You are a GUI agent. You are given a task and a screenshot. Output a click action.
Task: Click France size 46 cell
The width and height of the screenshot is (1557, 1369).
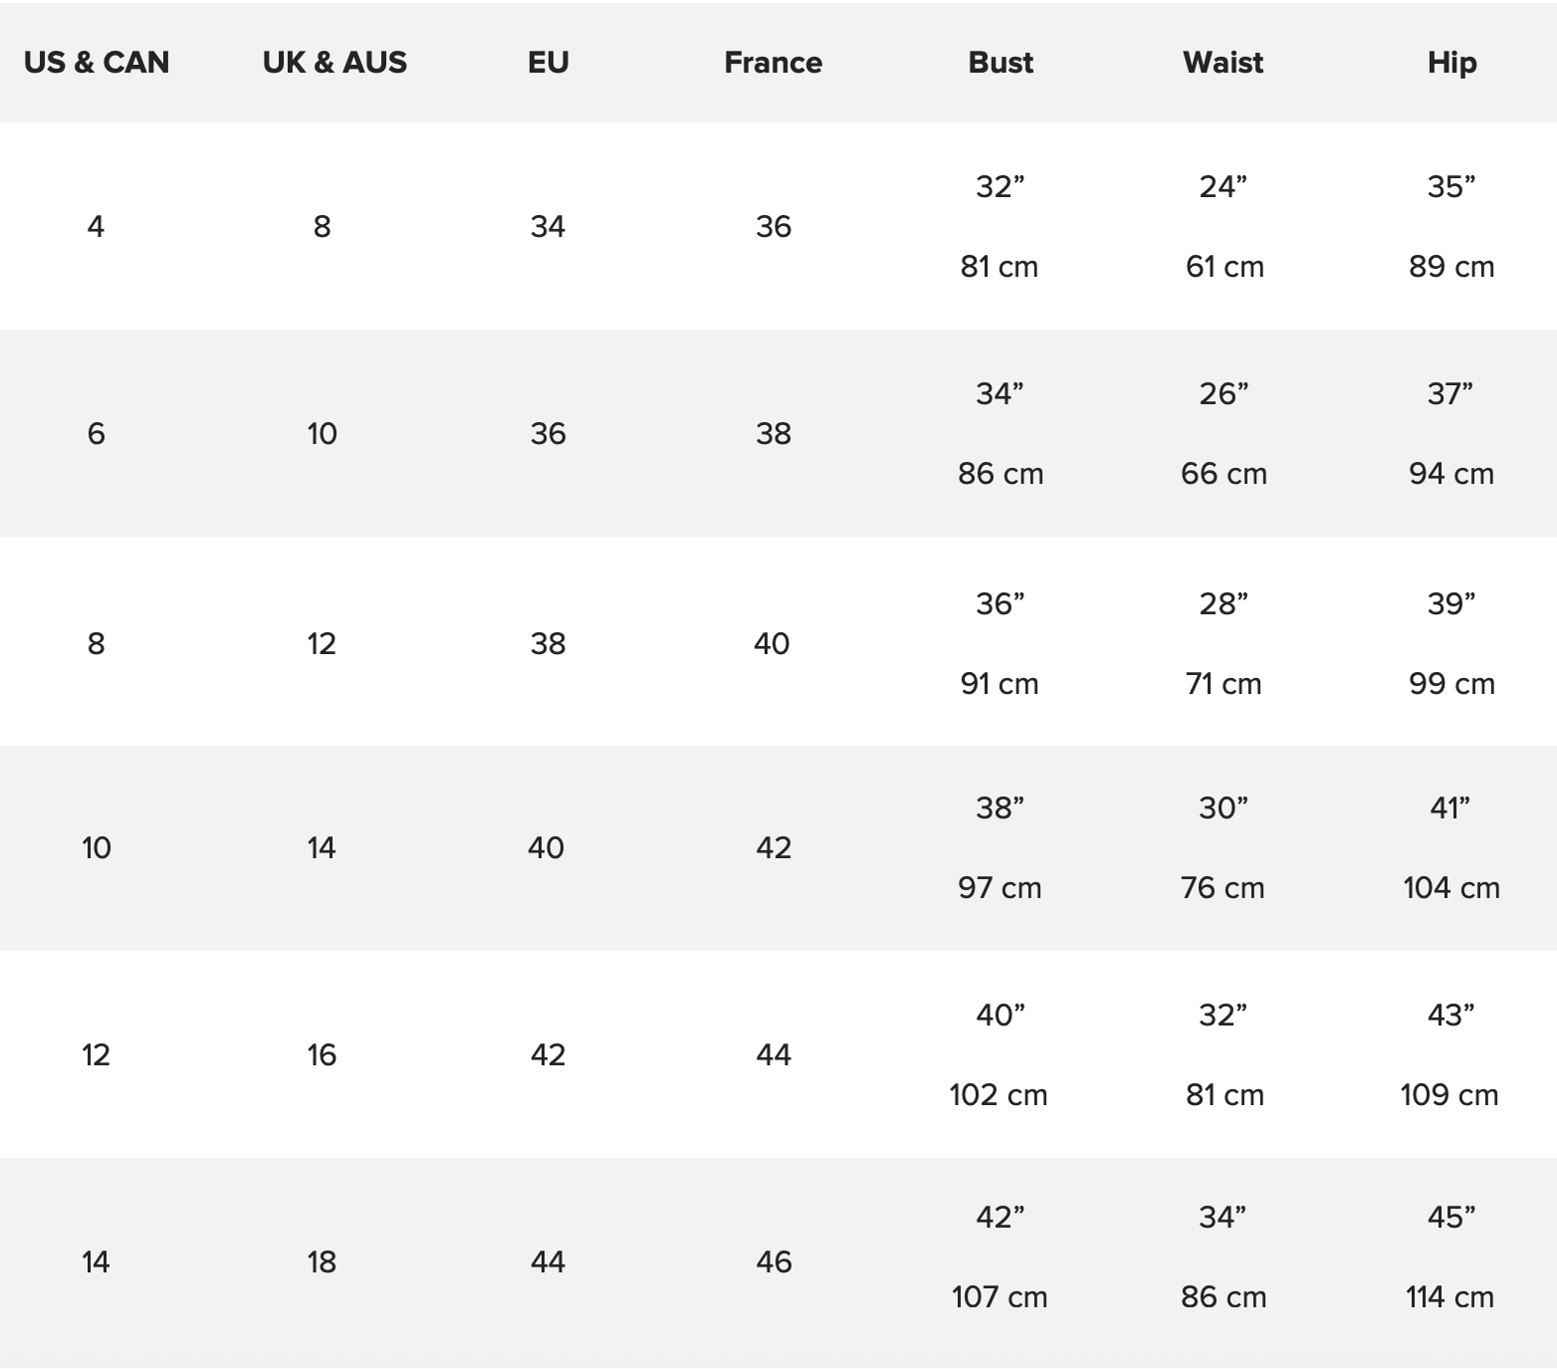coord(774,1262)
